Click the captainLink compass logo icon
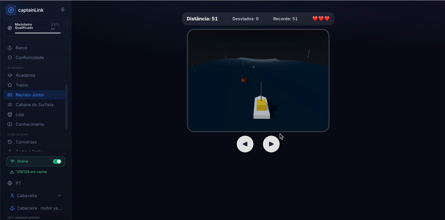This screenshot has height=220, width=445. [11, 10]
